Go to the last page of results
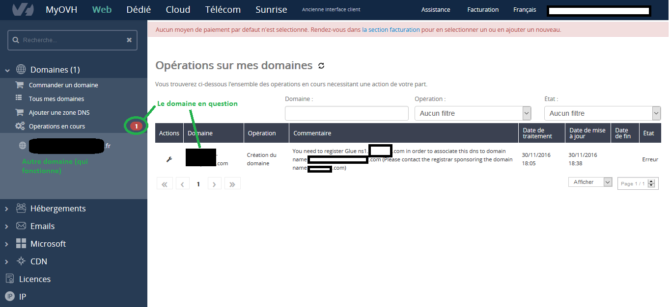This screenshot has height=307, width=671. pyautogui.click(x=232, y=184)
